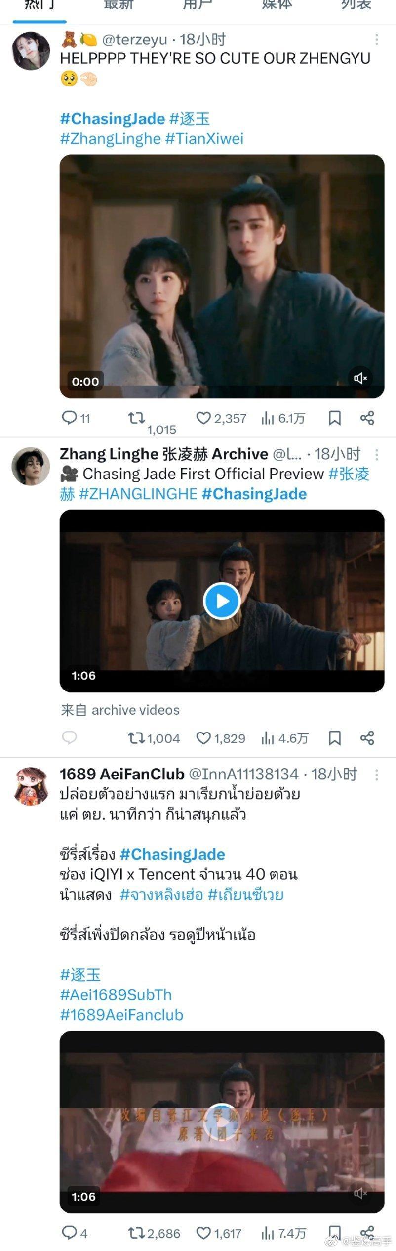The height and width of the screenshot is (1251, 396).
Task: Share the terzeyu ZHENGYU tweet
Action: click(367, 418)
